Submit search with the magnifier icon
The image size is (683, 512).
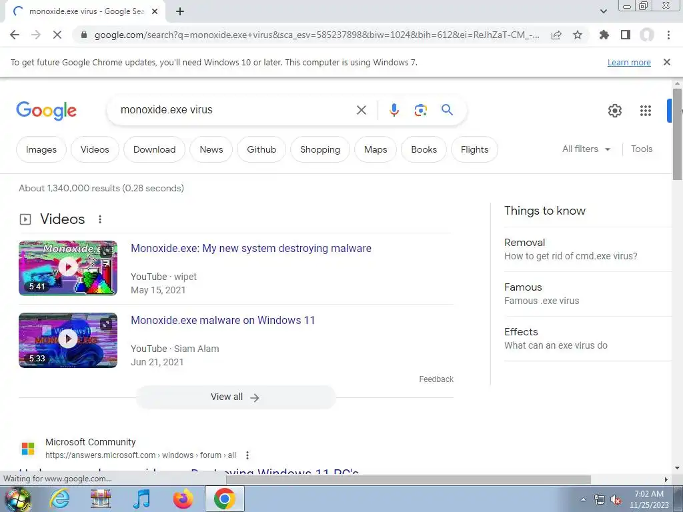[448, 110]
